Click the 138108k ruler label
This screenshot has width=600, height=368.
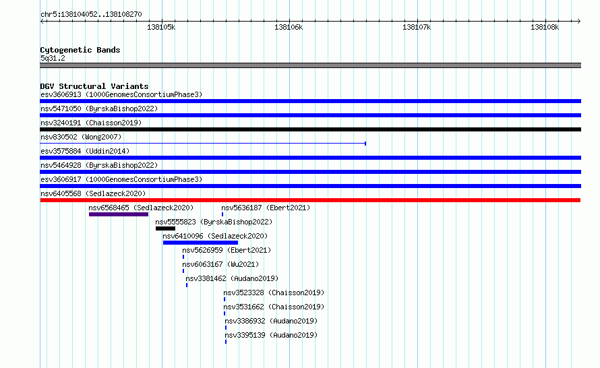click(545, 27)
